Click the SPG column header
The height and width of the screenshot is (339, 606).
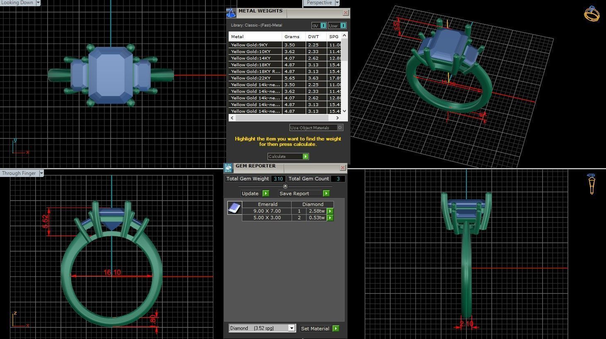(x=334, y=36)
